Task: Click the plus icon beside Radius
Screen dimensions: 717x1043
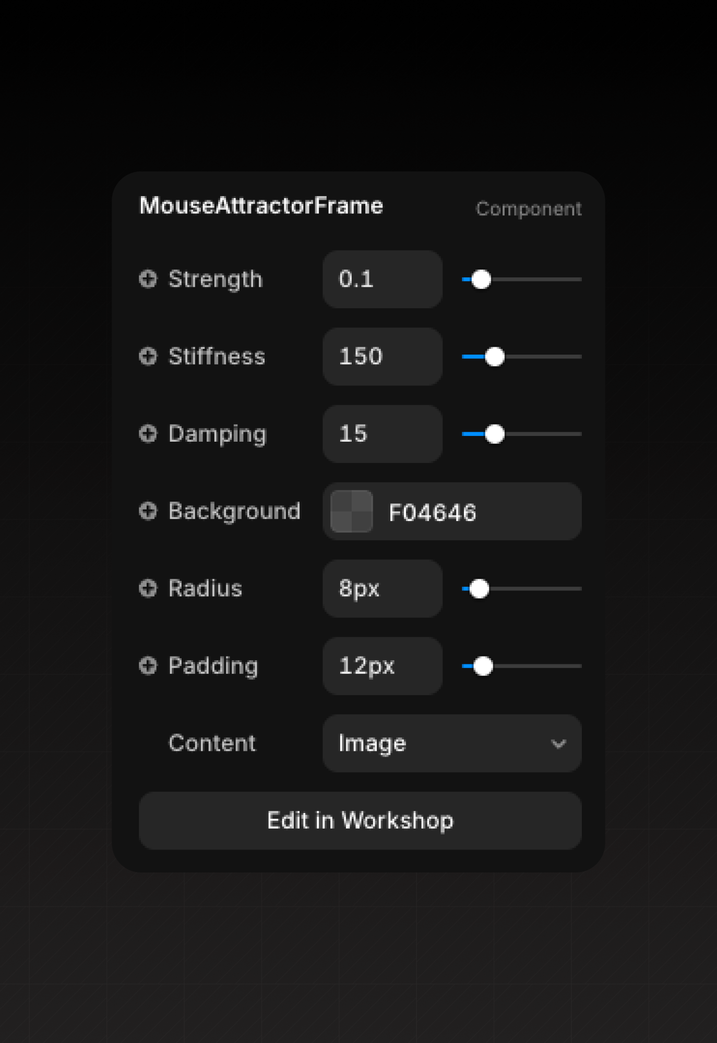Action: 148,588
